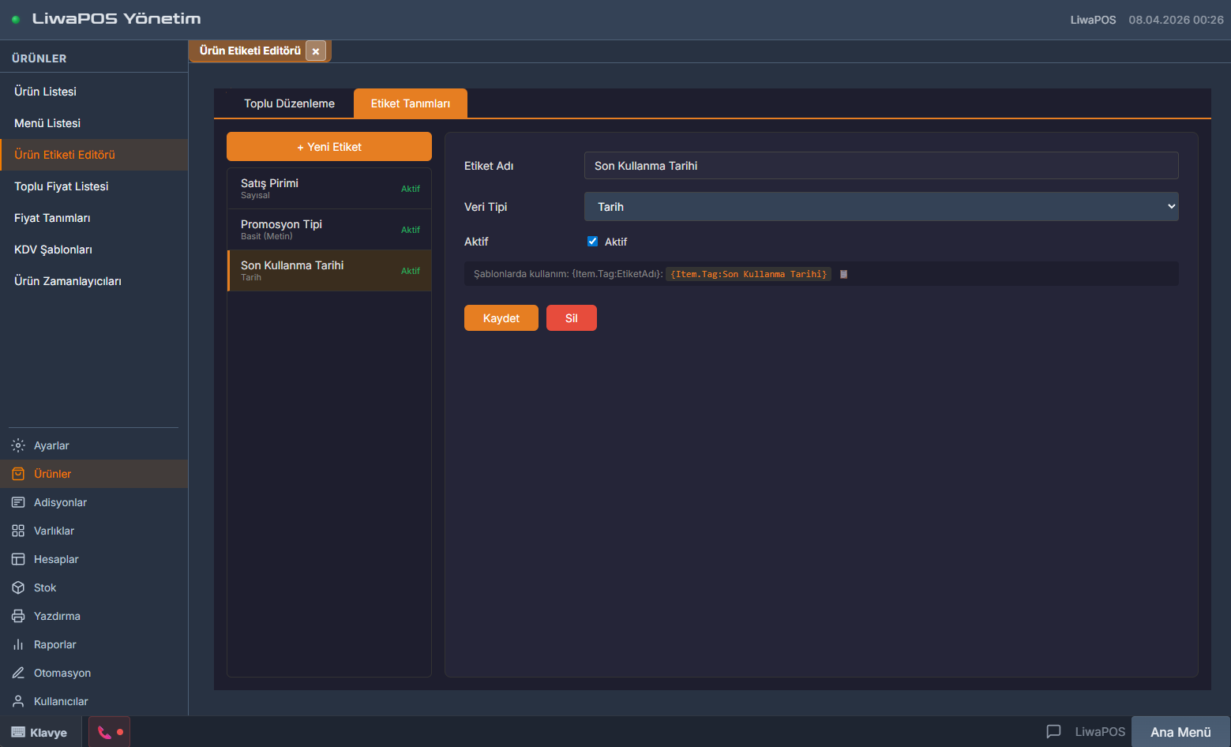Create a tag with Yeni Etiket

[x=328, y=147]
